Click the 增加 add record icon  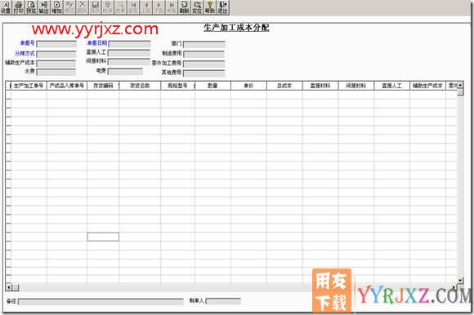(x=56, y=7)
